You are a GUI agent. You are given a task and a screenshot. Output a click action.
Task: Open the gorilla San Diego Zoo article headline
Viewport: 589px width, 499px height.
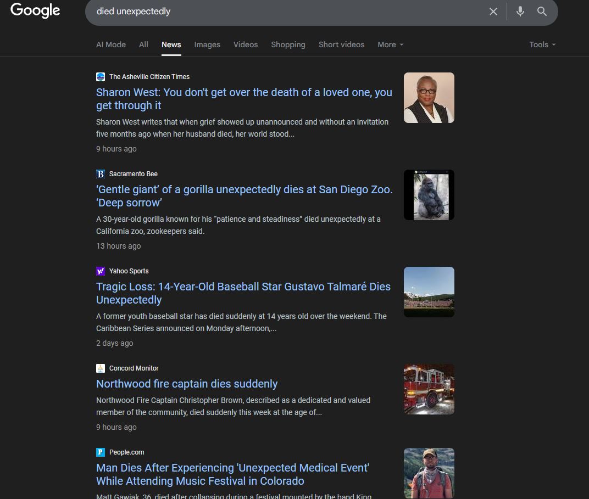click(x=245, y=196)
